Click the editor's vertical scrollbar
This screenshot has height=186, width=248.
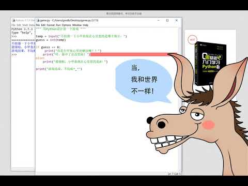(x=180, y=99)
